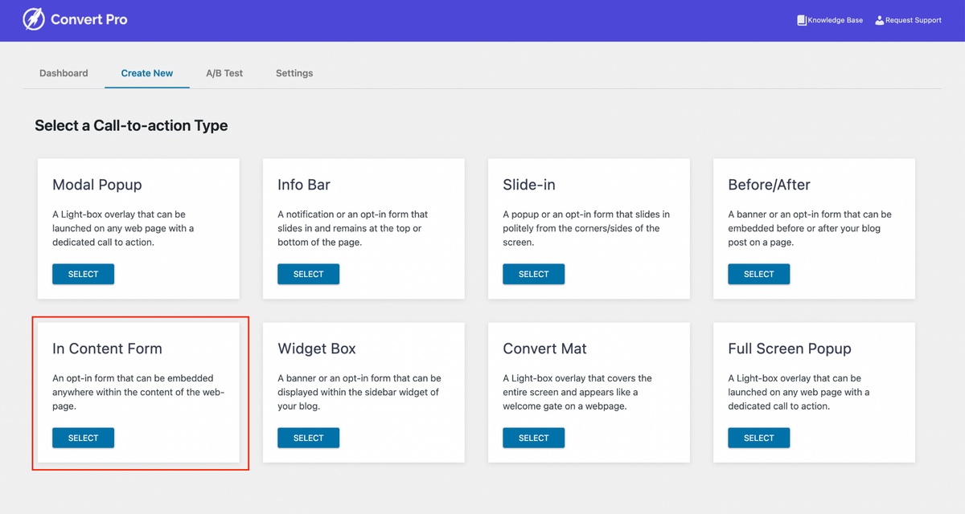
Task: Switch to the Dashboard tab
Action: click(64, 72)
